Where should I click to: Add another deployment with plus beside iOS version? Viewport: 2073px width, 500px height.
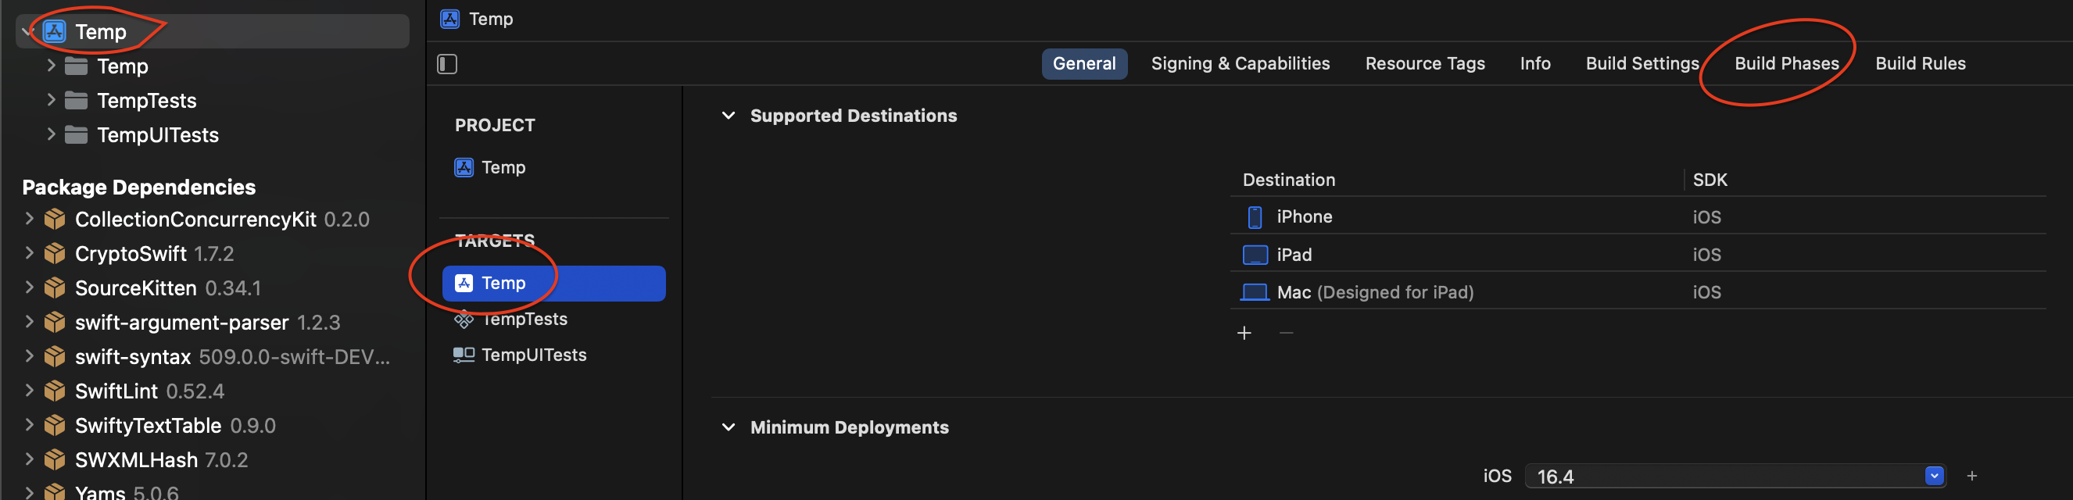(x=1971, y=476)
